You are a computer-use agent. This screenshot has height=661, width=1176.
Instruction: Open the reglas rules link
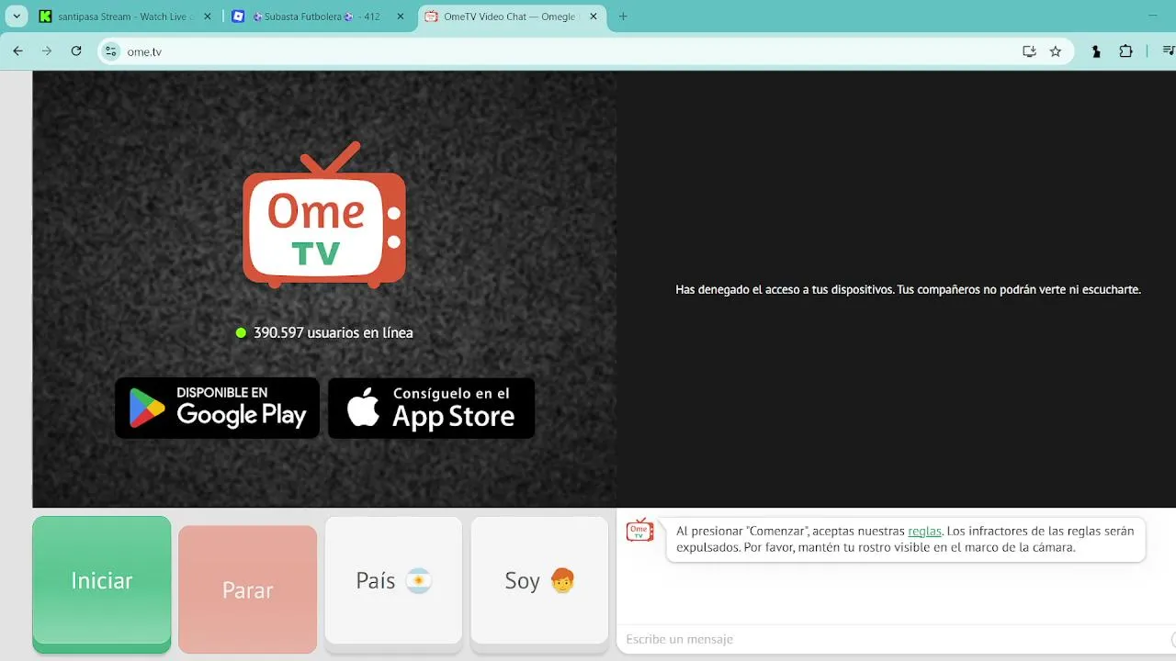[x=924, y=531]
